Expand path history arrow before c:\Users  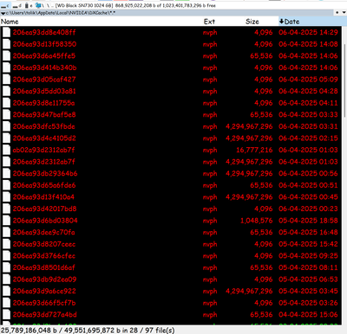coord(3,13)
